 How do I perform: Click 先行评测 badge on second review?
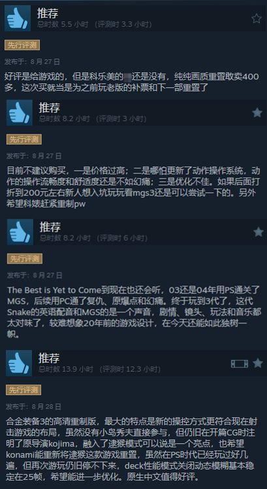[24, 140]
